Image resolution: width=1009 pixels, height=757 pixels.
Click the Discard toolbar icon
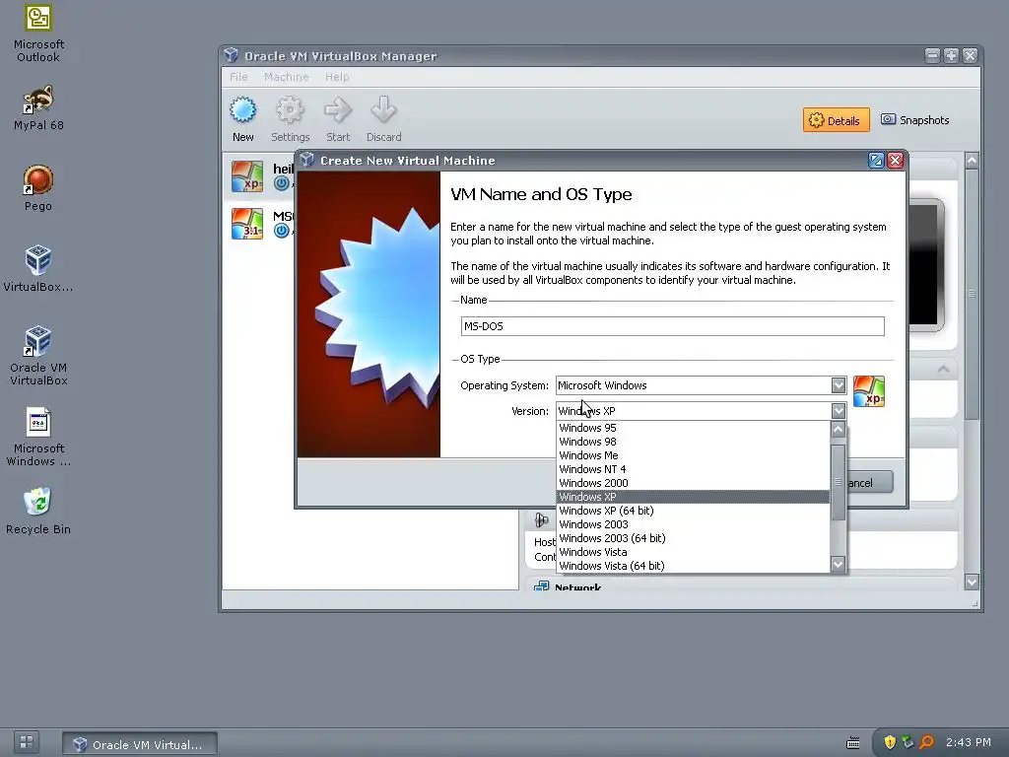383,119
